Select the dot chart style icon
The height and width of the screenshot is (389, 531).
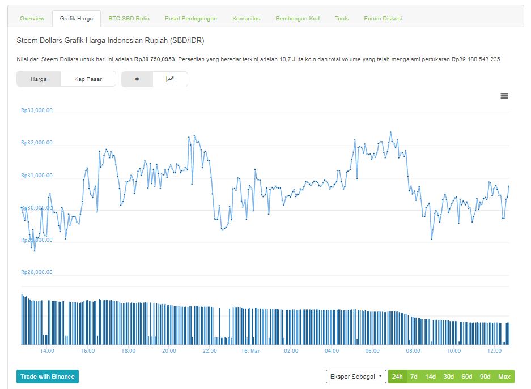137,79
